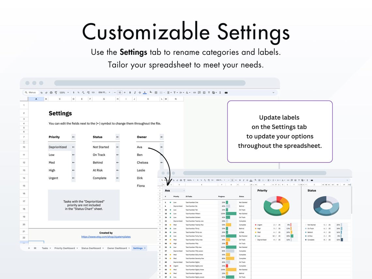Viewport: 372px width, 279px height.
Task: Open the font size dropdown
Action: click(x=120, y=92)
